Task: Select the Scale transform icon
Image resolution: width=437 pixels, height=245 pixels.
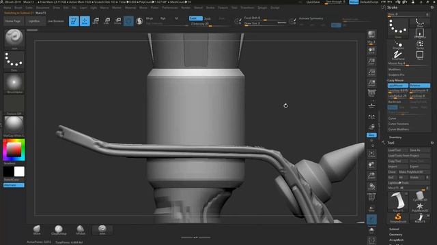Action: tap(107, 21)
